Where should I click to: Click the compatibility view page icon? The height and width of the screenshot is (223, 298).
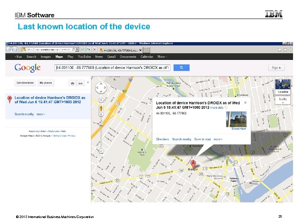(x=83, y=50)
